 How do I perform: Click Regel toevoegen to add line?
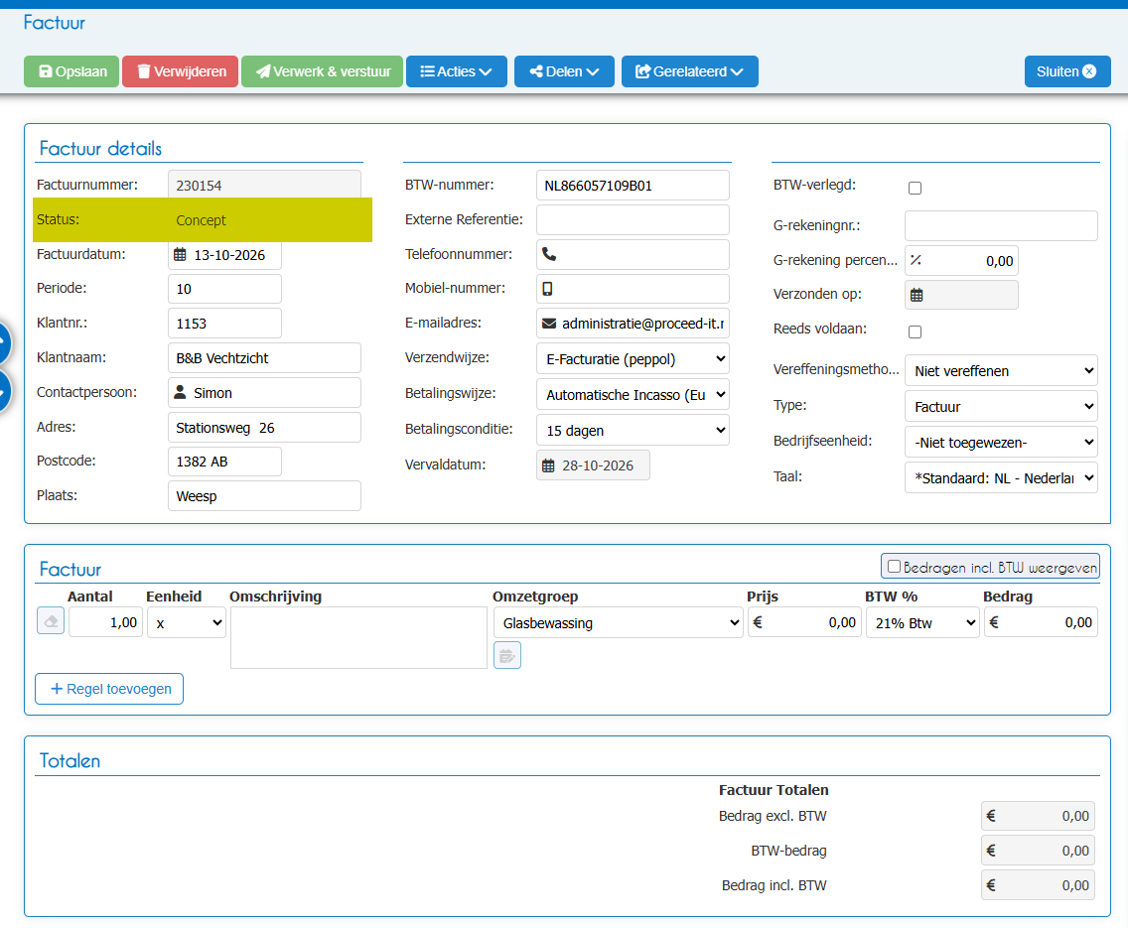(x=109, y=689)
